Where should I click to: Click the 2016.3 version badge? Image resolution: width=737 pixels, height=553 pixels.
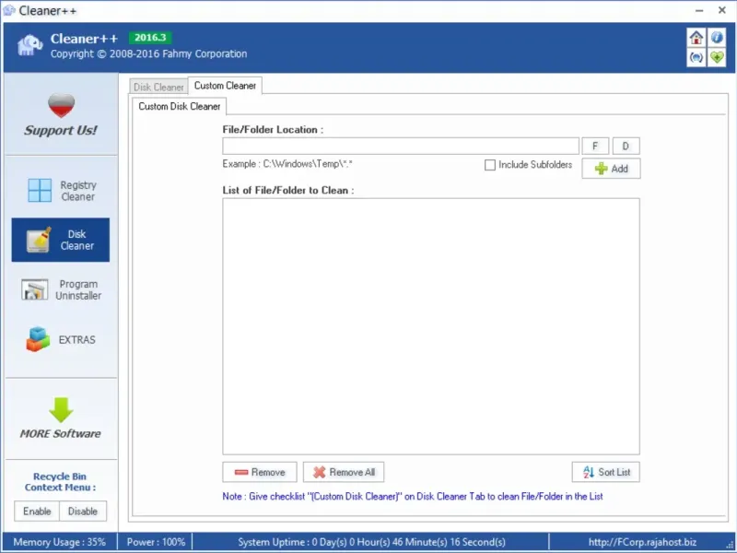pos(150,38)
